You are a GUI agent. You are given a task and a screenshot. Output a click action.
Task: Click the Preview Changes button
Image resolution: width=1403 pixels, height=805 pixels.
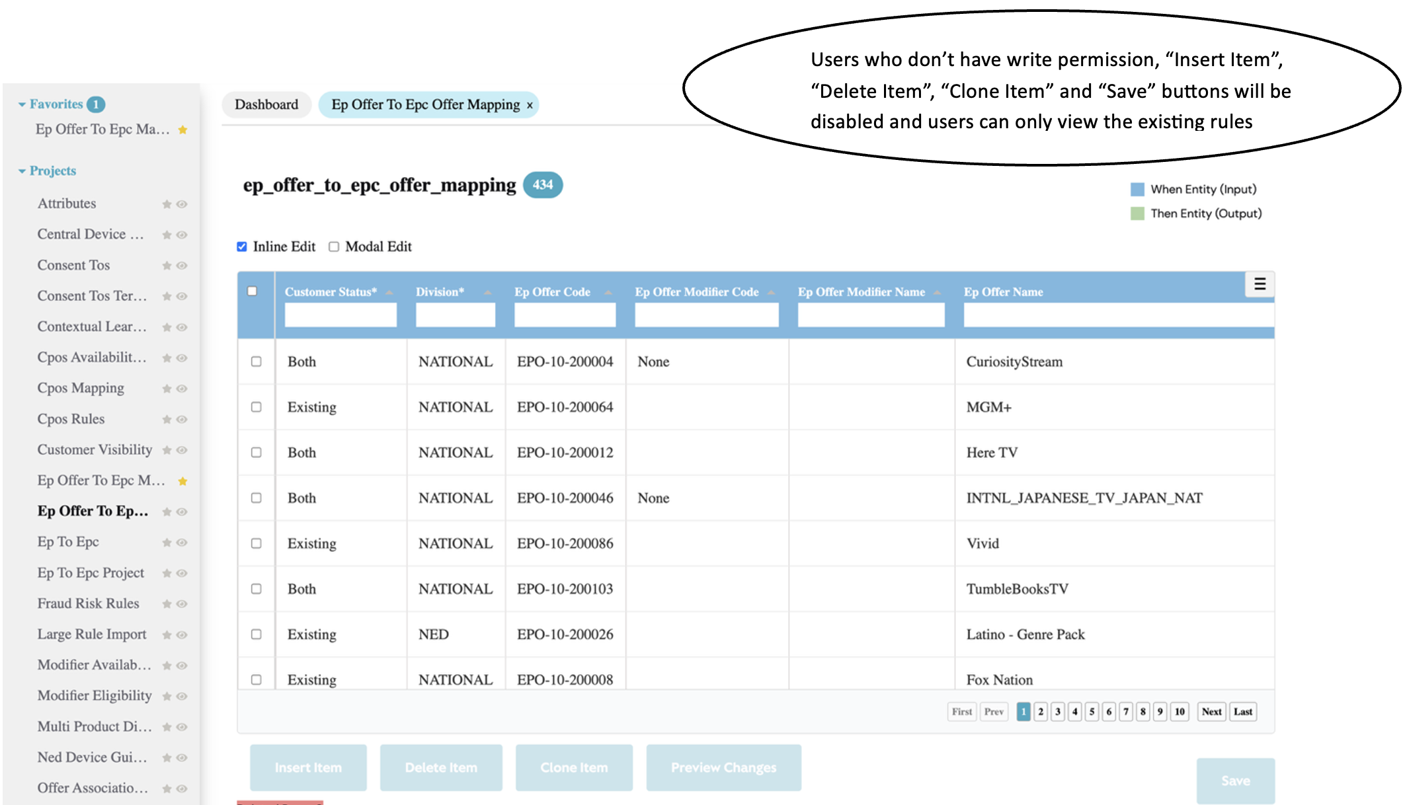[x=724, y=768]
